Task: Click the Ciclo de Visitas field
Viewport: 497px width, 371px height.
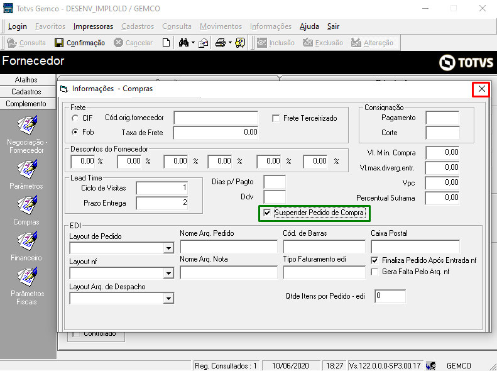Action: coord(162,188)
